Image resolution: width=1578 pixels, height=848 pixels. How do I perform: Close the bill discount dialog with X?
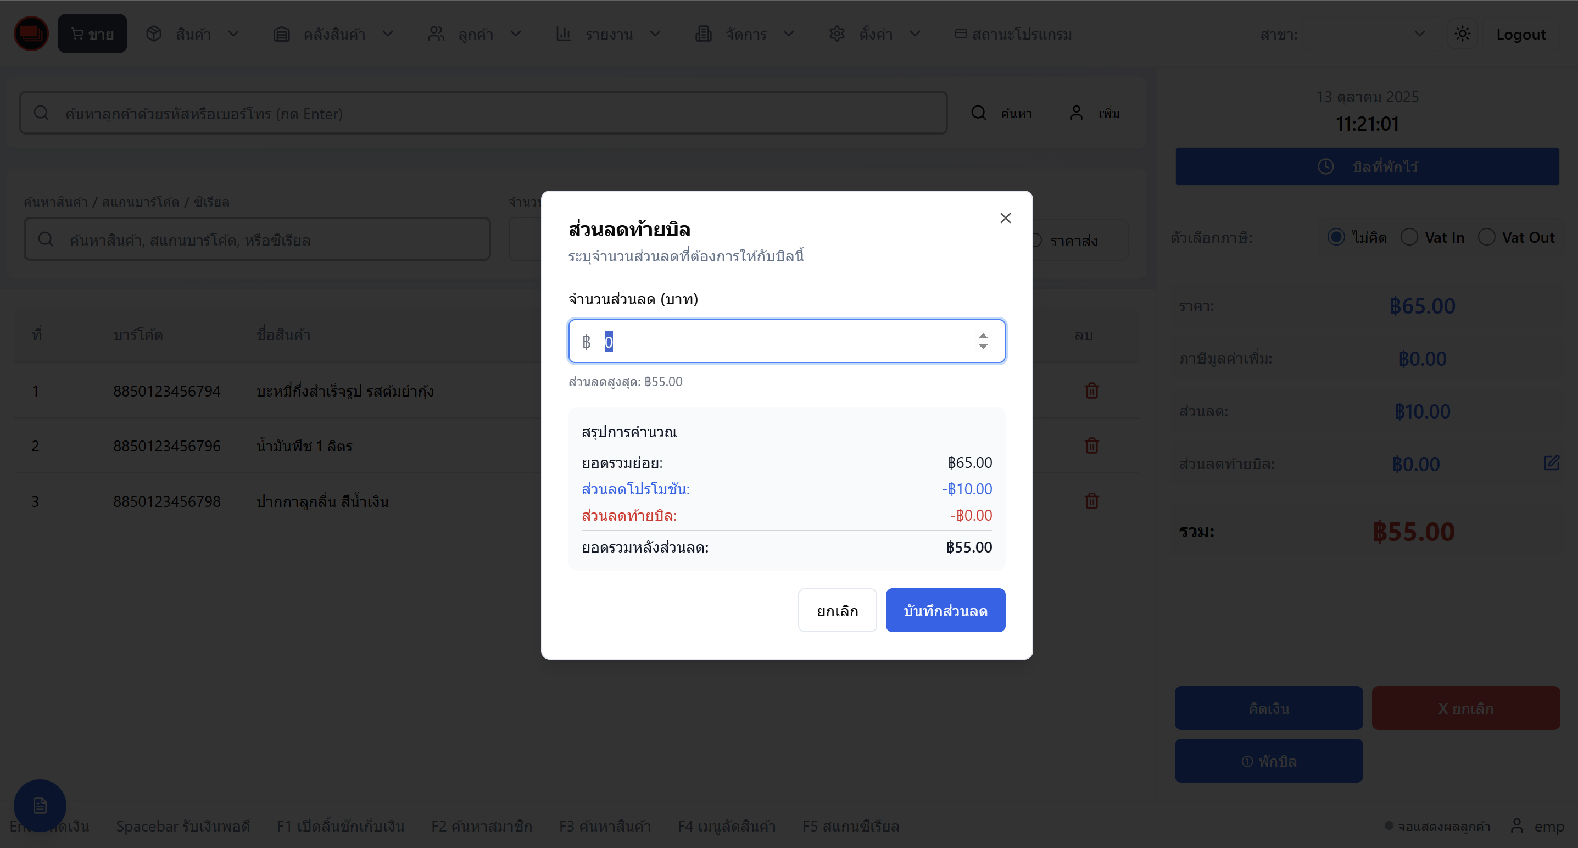click(x=1005, y=218)
